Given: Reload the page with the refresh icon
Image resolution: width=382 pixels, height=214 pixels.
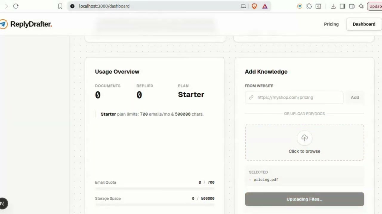Looking at the screenshot, I should 16,6.
